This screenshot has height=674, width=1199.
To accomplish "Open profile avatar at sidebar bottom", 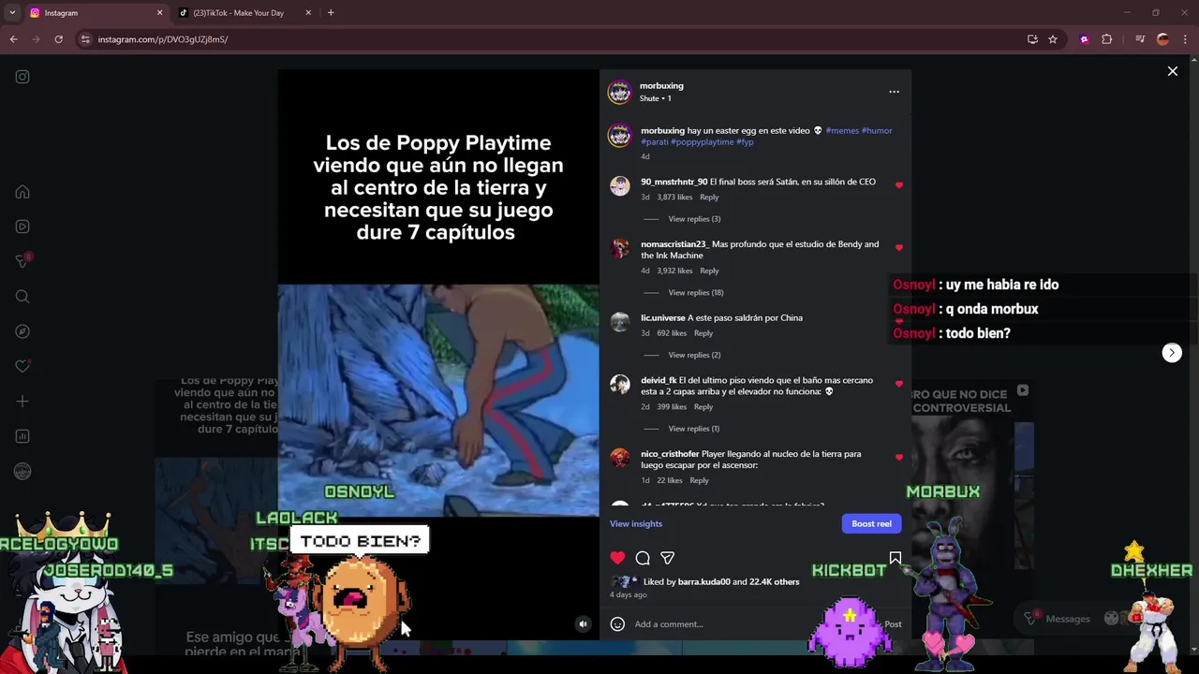I will [22, 472].
